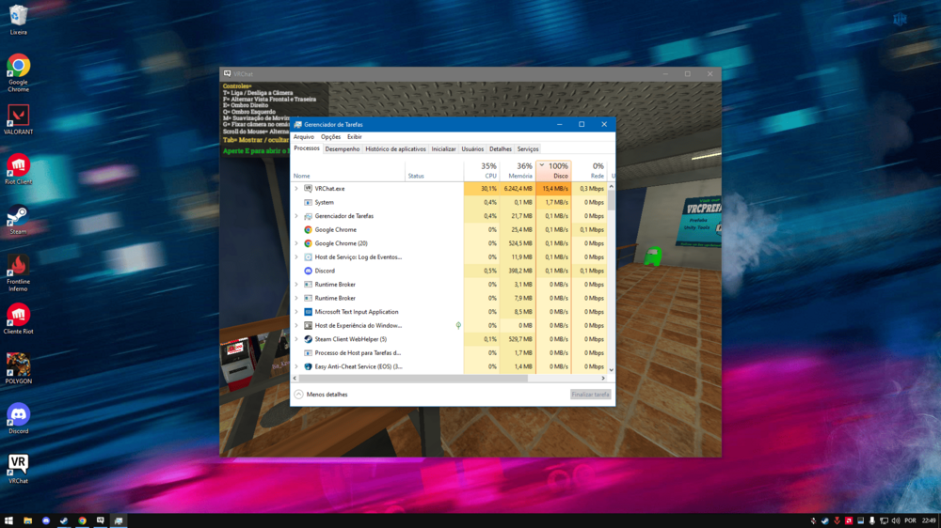The width and height of the screenshot is (941, 528).
Task: Expand the Easy Anti-Cheat Service entry
Action: [296, 366]
